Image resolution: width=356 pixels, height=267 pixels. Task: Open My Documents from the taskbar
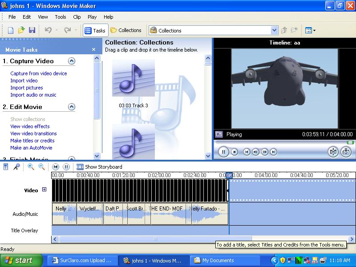coord(225,260)
